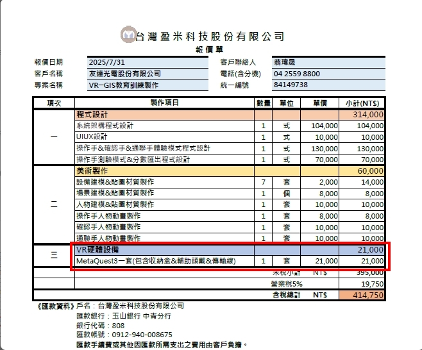Click the 製作項目 column header
The width and height of the screenshot is (422, 350).
(x=164, y=103)
